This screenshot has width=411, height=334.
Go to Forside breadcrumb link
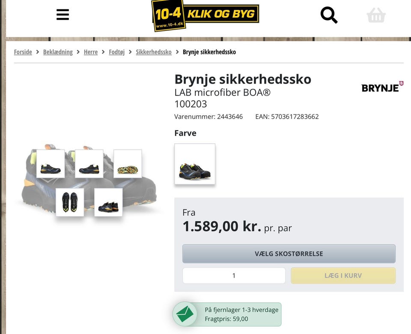pos(23,52)
